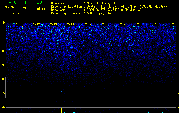The height and width of the screenshot is (113, 179).
Task: Select the observer name Masayuki Kobayashi
Action: point(102,3)
